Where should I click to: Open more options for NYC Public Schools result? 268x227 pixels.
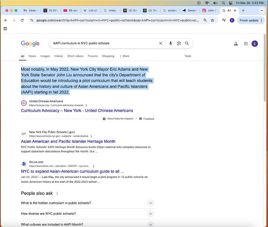91,136
